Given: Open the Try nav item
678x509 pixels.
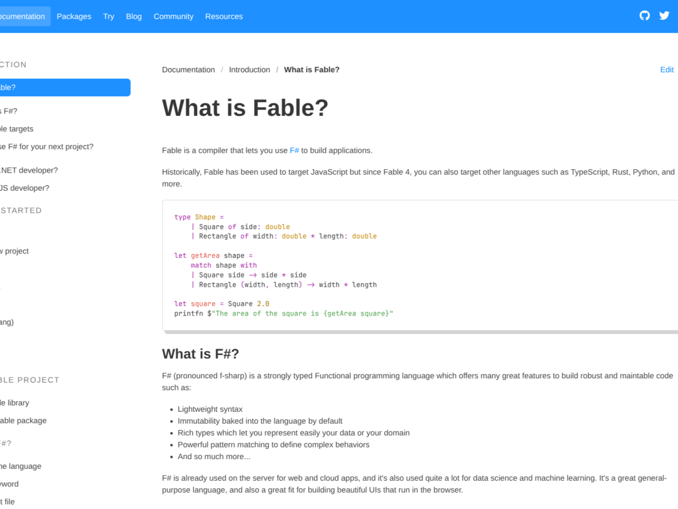Looking at the screenshot, I should click(x=108, y=16).
